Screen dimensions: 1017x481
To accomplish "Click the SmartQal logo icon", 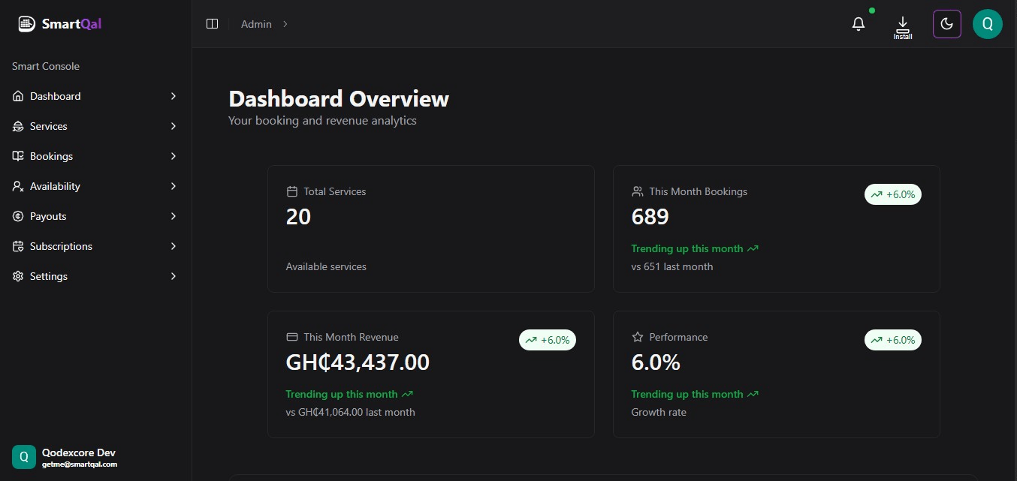I will 26,23.
